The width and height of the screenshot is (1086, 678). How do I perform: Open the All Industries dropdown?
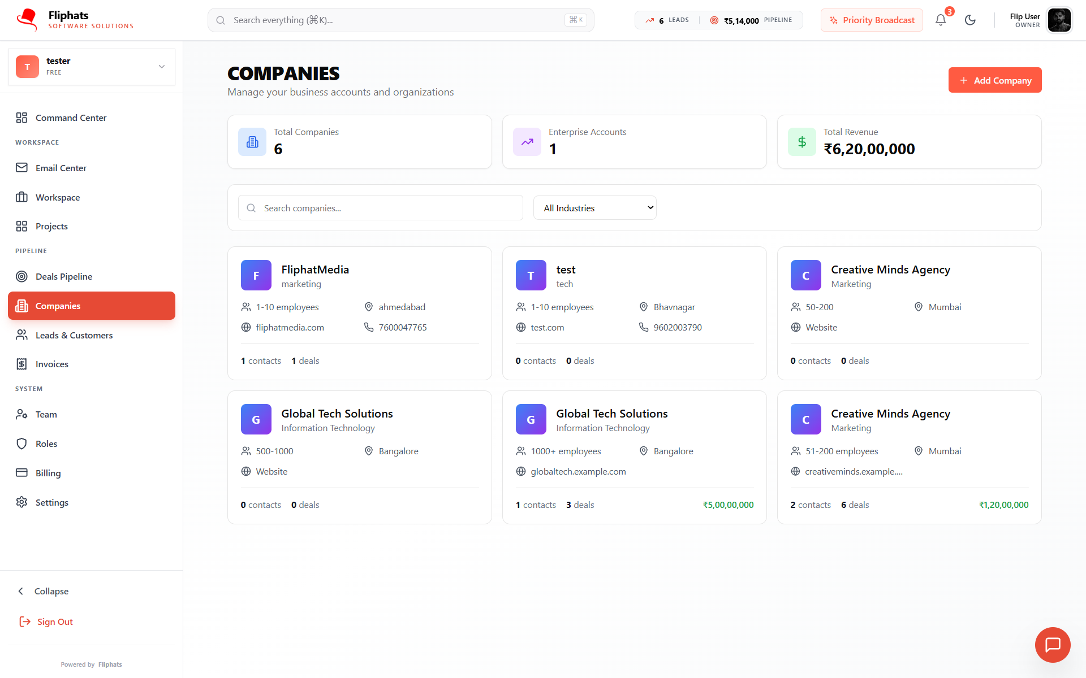594,208
